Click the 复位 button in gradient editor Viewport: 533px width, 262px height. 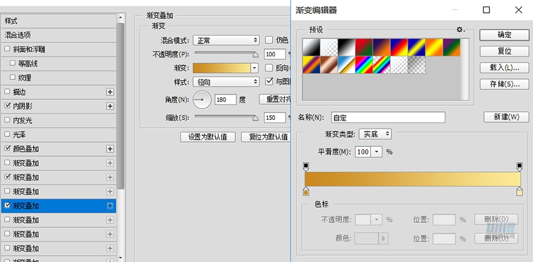point(504,51)
